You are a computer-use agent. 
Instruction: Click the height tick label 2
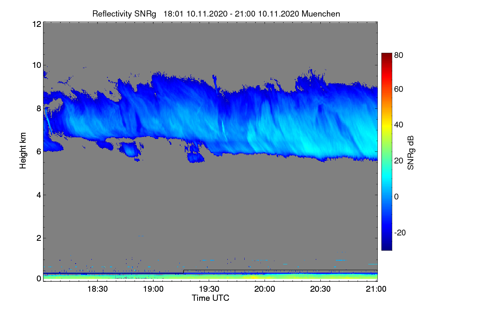coord(38,238)
